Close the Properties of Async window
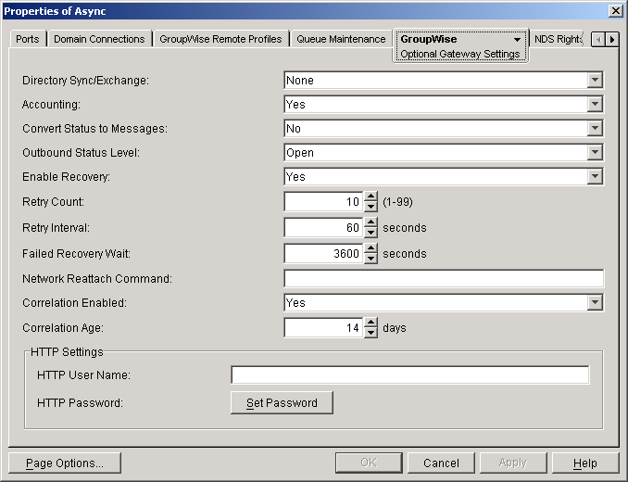Image resolution: width=628 pixels, height=482 pixels. point(615,11)
